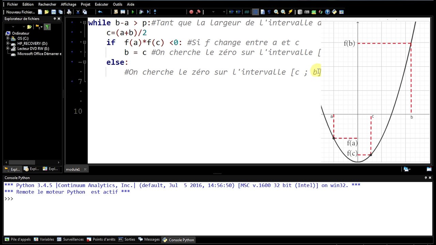This screenshot has height=245, width=436.
Task: Toggle special characters pilcrow icon
Action: click(269, 12)
